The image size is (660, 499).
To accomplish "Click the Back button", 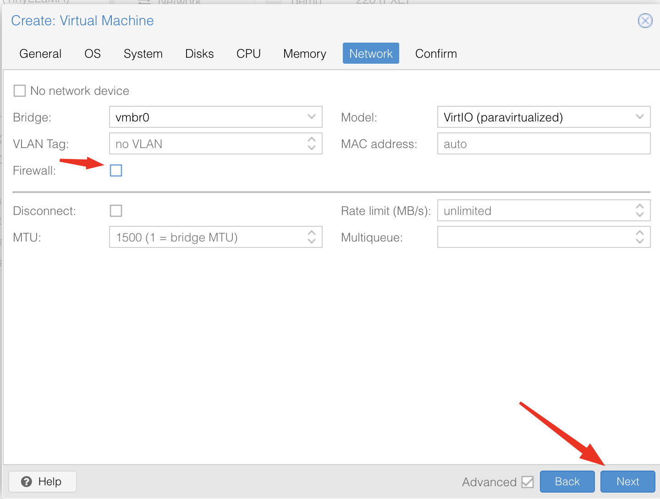I will [x=567, y=482].
